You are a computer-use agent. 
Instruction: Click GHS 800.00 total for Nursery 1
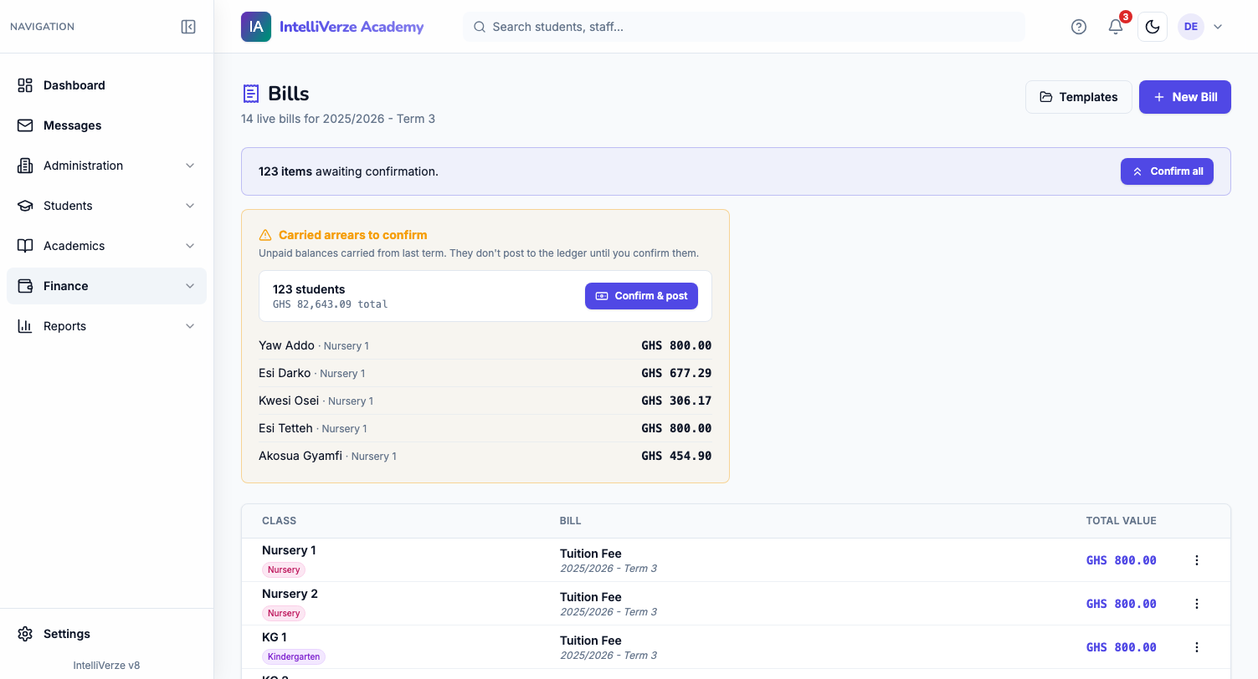[x=1121, y=560]
